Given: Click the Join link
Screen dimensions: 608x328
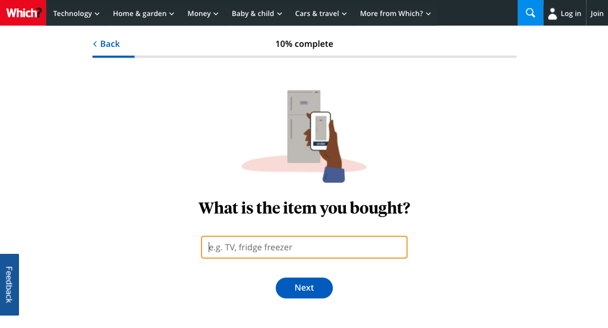Looking at the screenshot, I should pyautogui.click(x=597, y=14).
